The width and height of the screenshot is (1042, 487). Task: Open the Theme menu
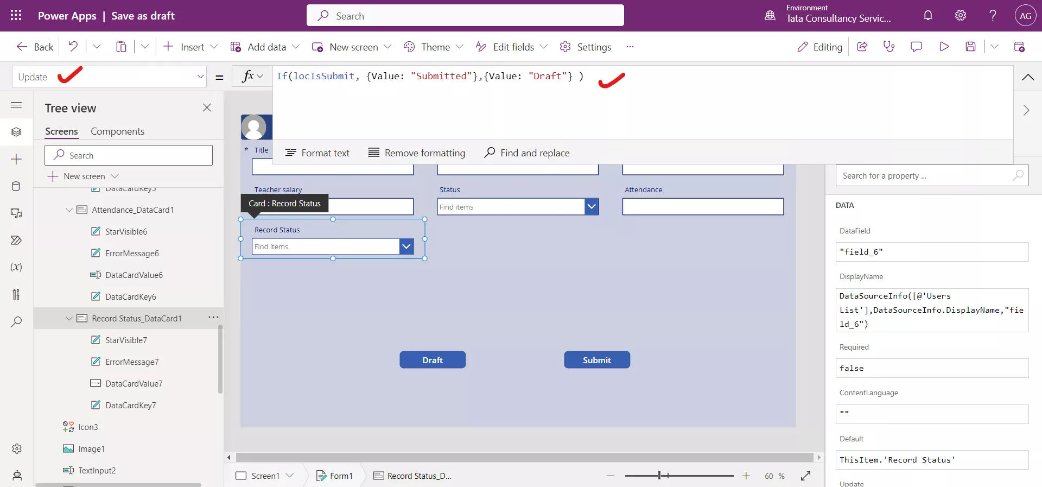tap(434, 47)
